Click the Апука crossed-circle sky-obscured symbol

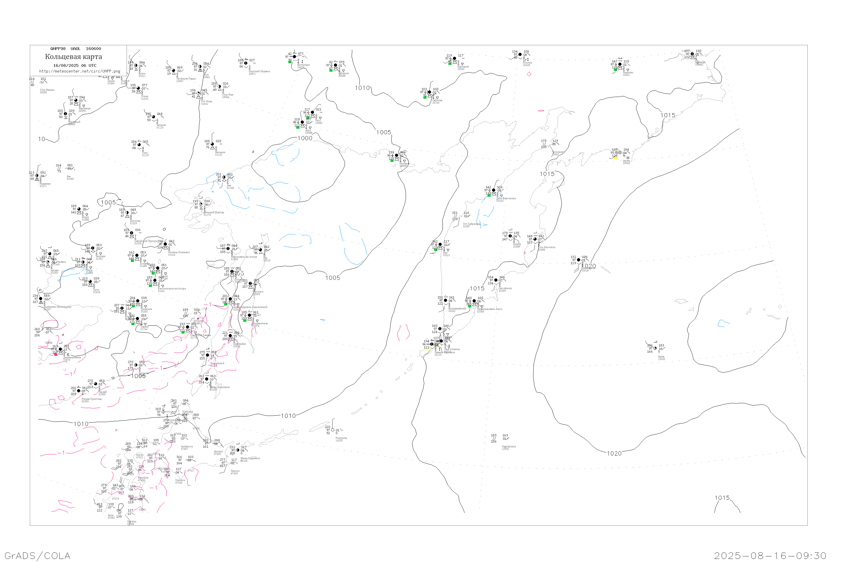620,153
